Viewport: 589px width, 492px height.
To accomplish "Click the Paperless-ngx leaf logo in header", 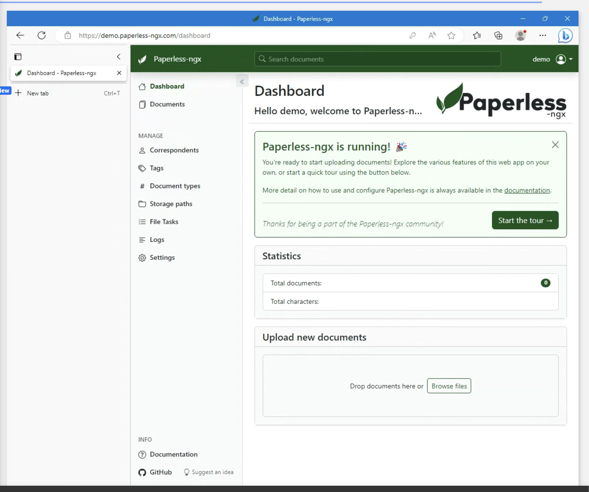I will [142, 59].
